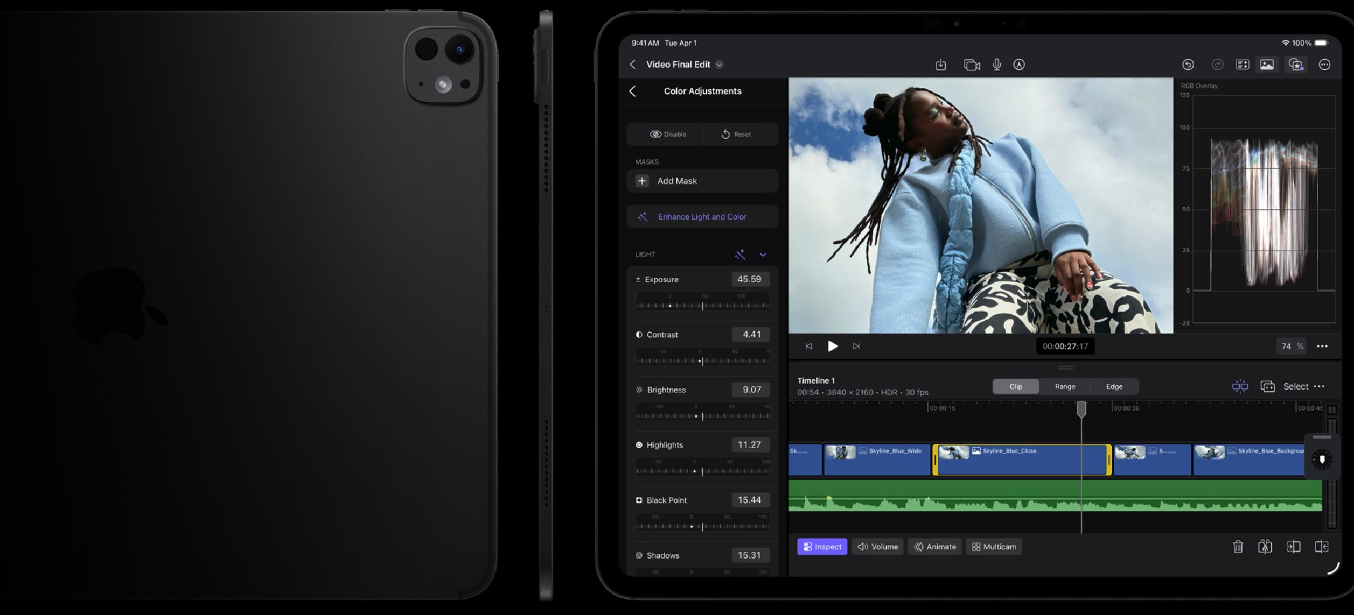Switch to the Animate tab

click(935, 547)
